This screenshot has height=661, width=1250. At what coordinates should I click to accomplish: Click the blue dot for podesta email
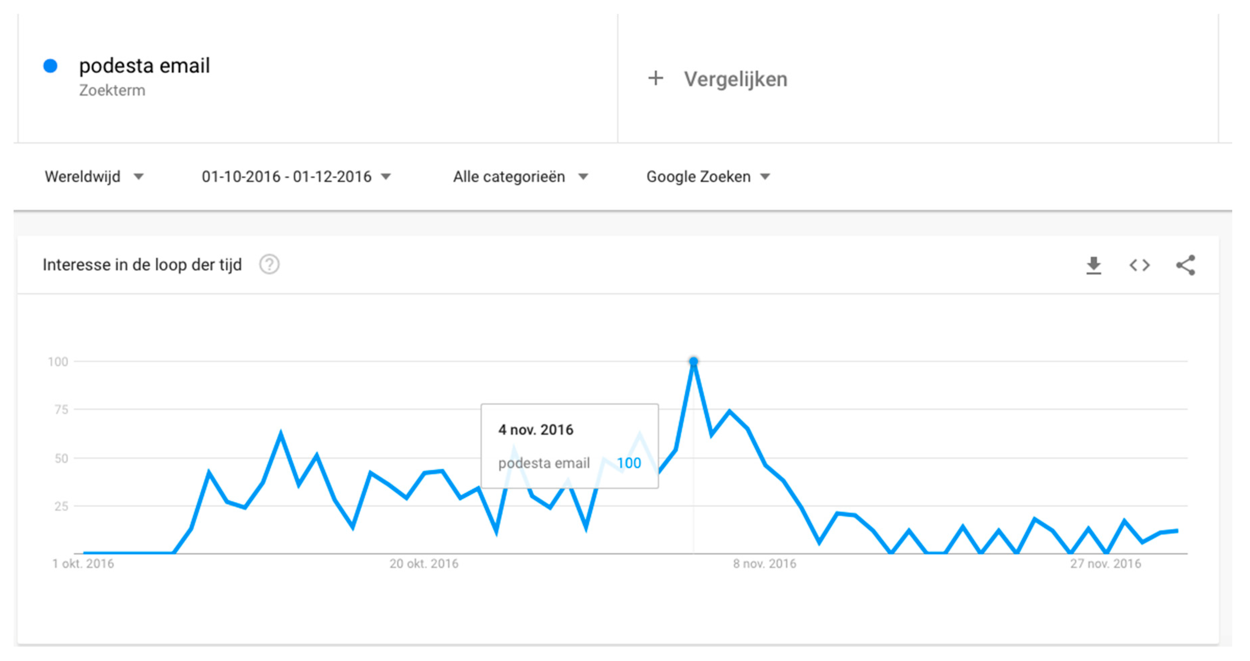click(x=50, y=66)
